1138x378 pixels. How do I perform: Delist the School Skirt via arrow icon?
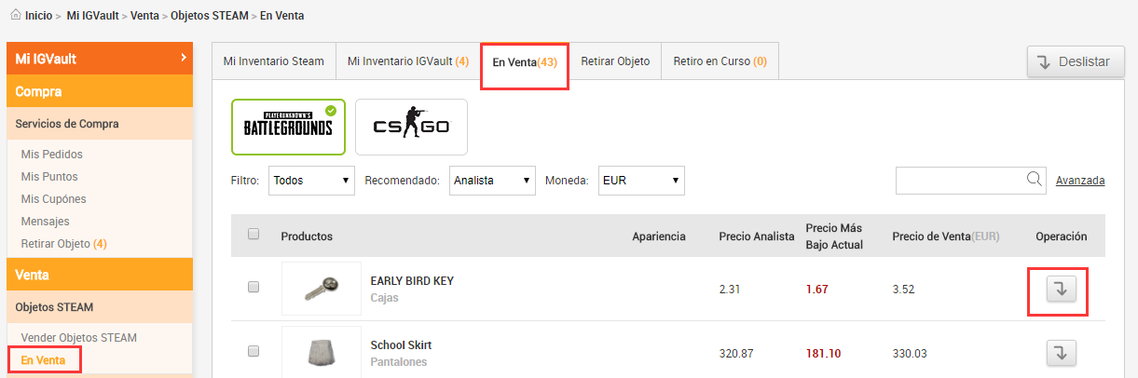click(x=1061, y=353)
